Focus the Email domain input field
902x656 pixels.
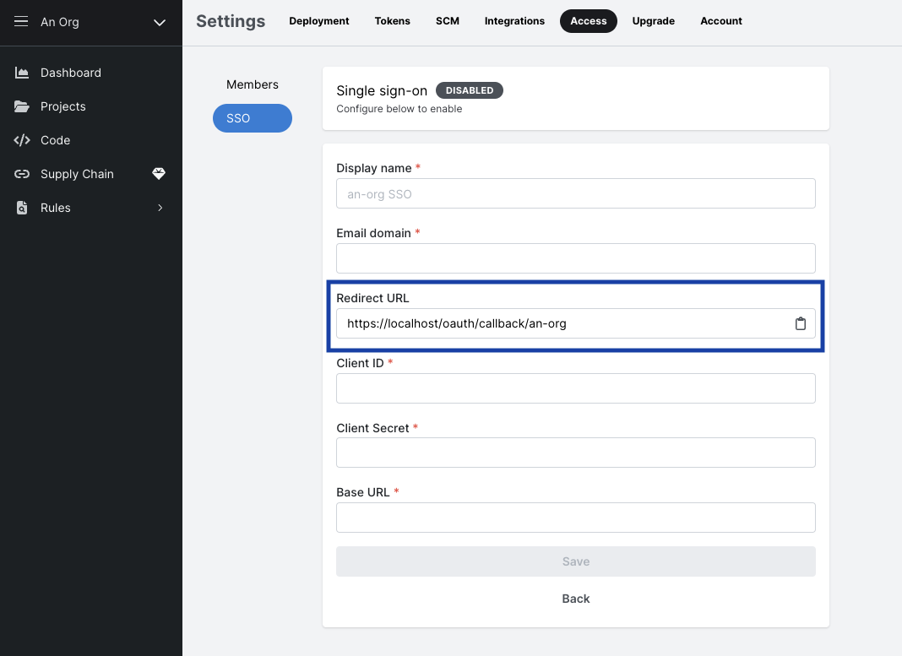coord(575,258)
